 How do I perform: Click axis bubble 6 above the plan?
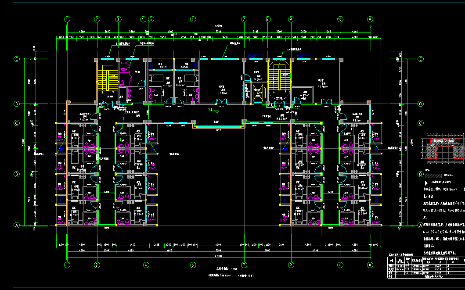pyautogui.click(x=193, y=19)
